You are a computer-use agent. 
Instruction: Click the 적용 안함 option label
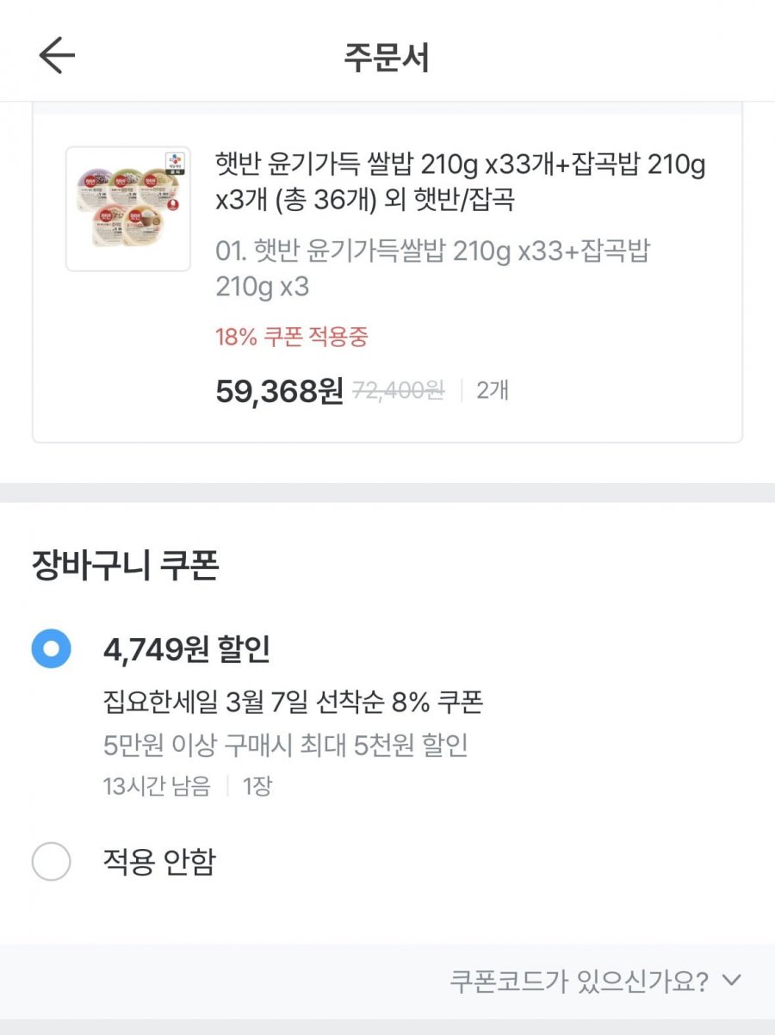158,861
